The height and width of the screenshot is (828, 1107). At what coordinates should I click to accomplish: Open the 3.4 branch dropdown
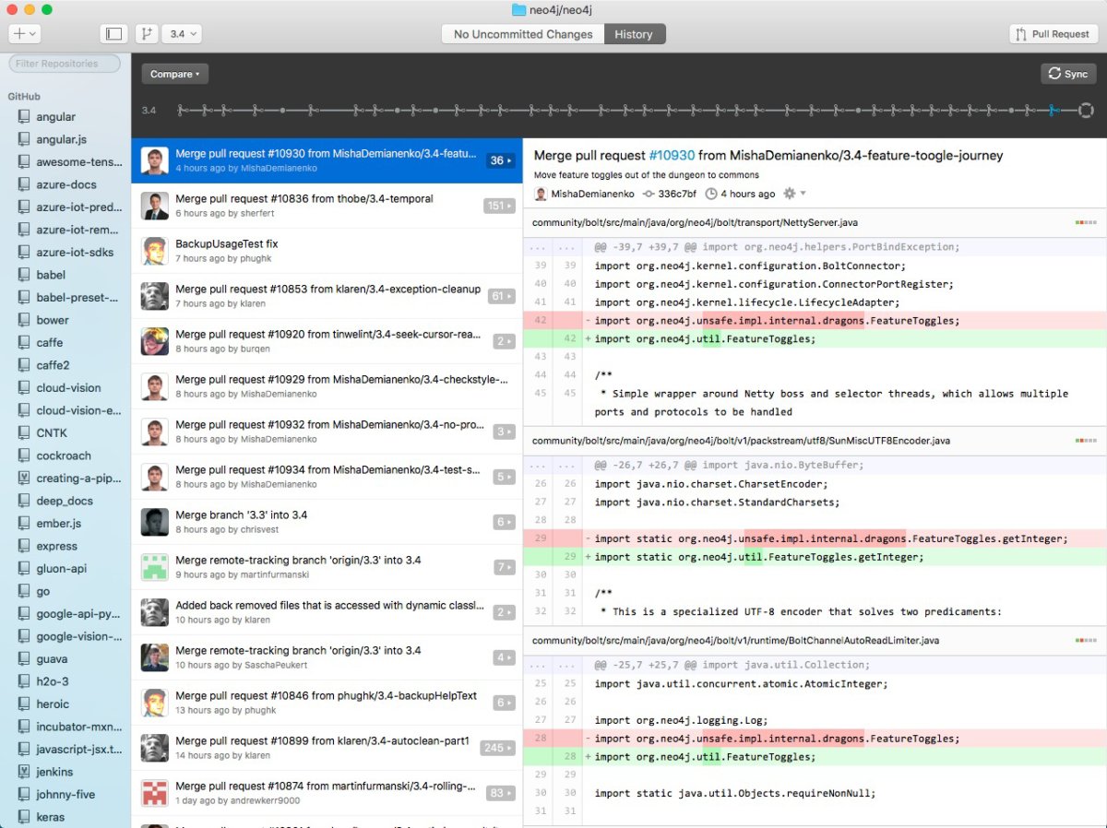coord(181,33)
